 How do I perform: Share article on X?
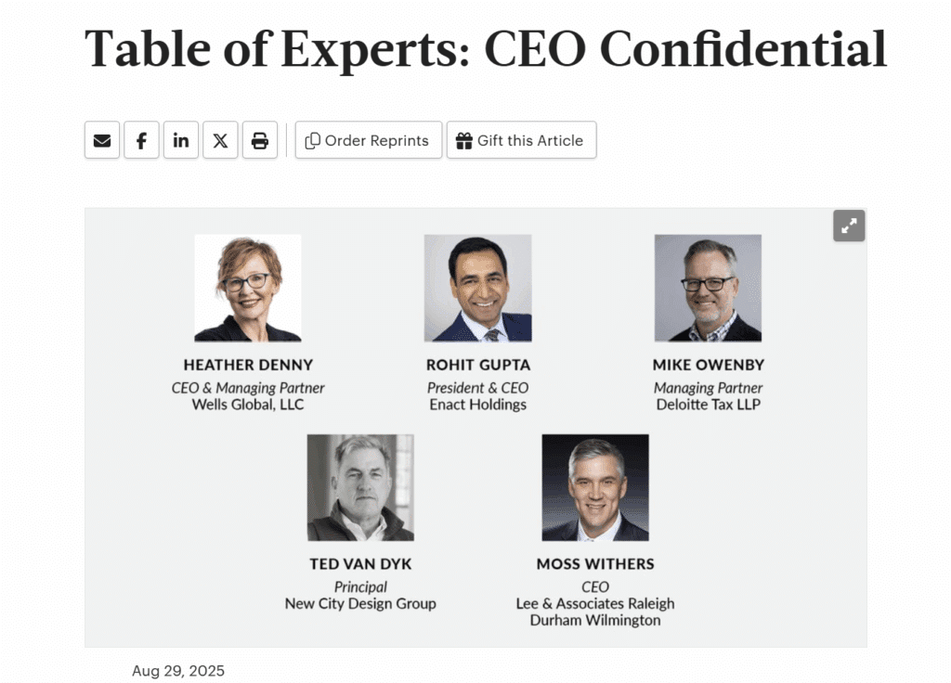[x=220, y=140]
